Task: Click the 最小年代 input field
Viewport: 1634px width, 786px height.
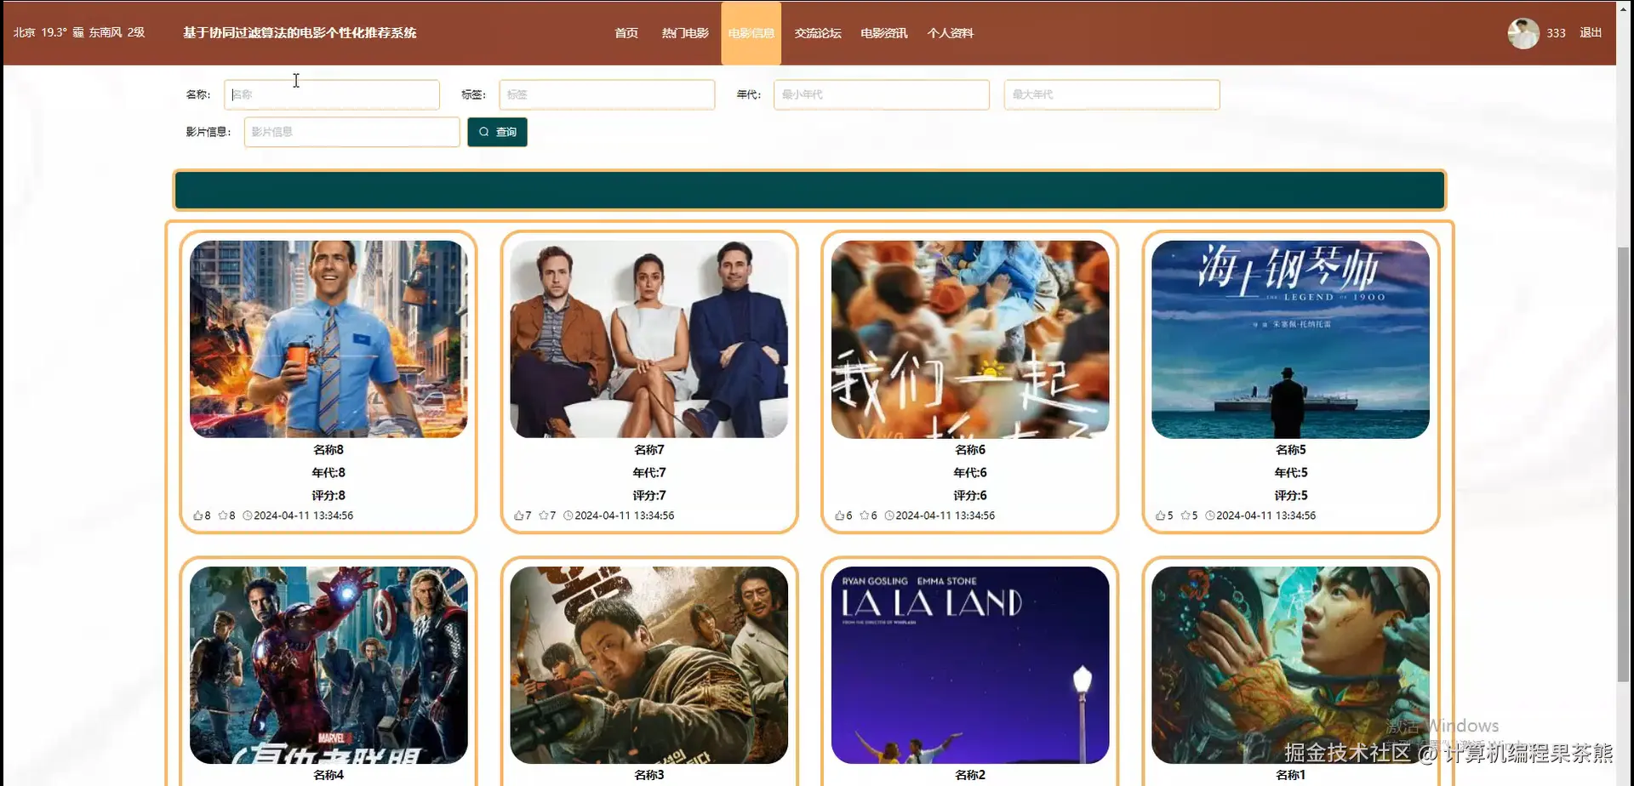Action: point(882,94)
